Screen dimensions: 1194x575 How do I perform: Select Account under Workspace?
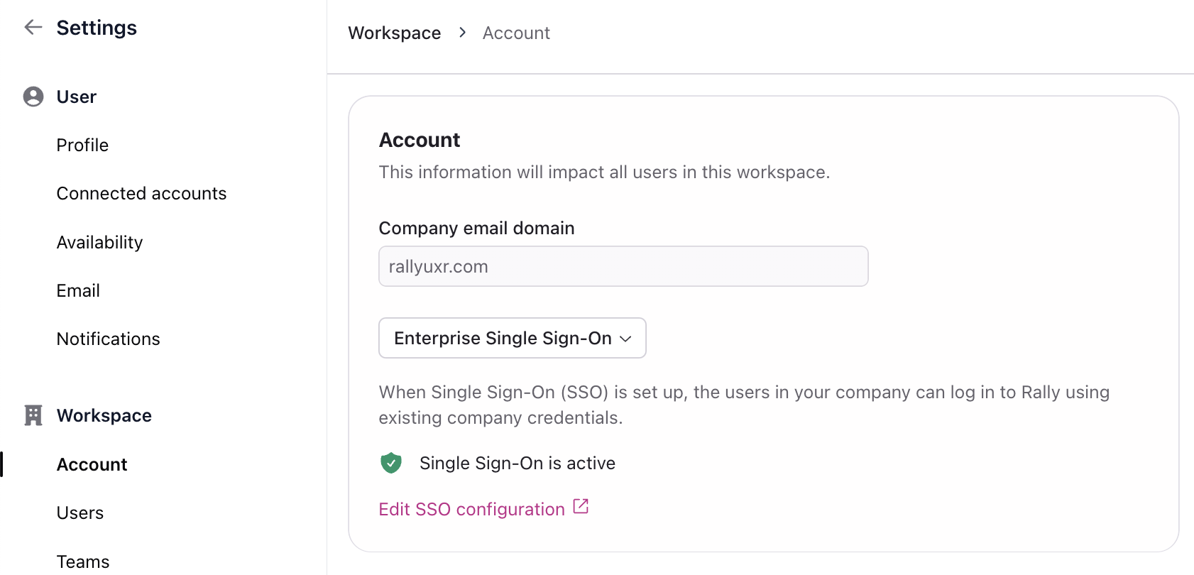coord(92,464)
